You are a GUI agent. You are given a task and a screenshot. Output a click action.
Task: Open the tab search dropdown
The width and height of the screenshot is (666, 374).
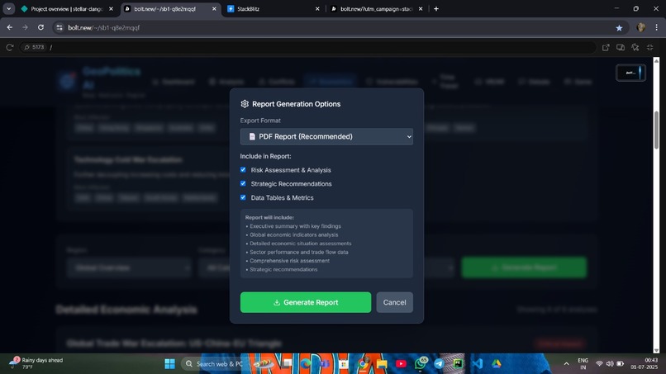click(x=8, y=8)
